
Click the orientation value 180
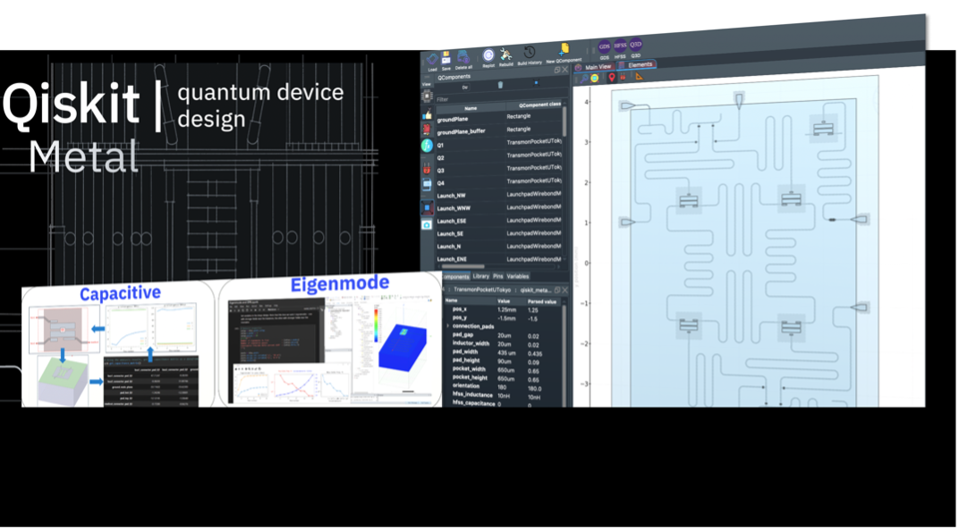(x=503, y=387)
